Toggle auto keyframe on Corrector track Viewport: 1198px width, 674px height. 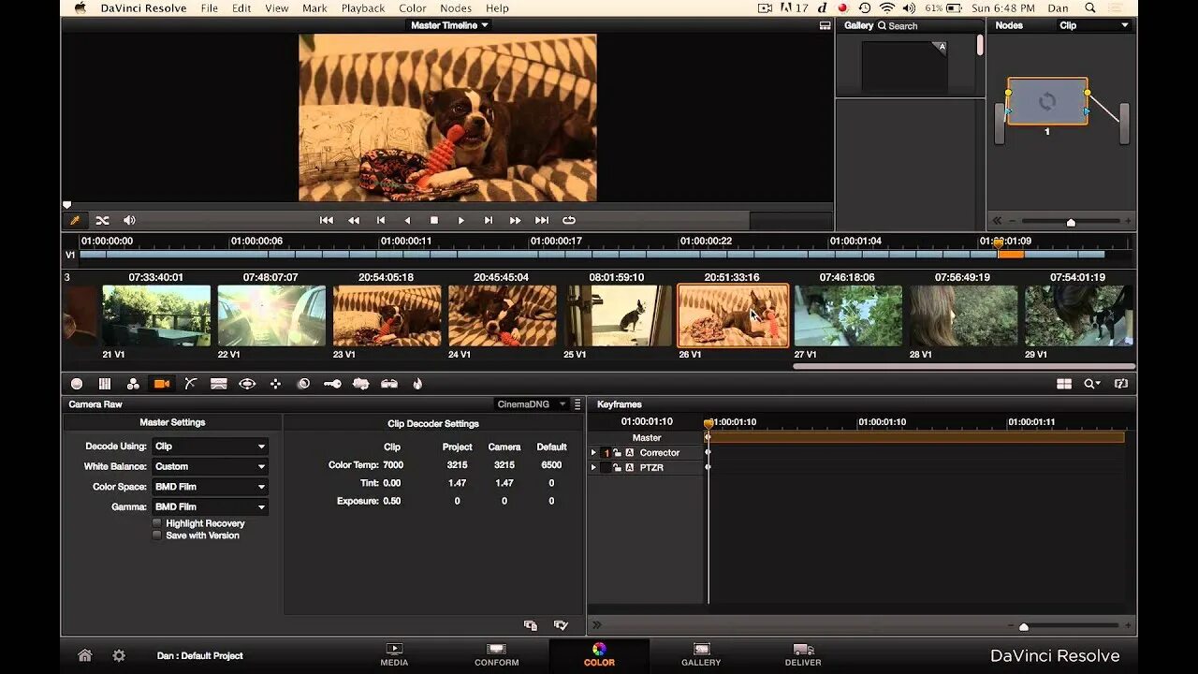(x=630, y=453)
